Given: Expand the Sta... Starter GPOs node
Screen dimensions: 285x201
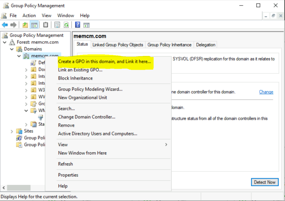Looking at the screenshot, I should (x=26, y=125).
